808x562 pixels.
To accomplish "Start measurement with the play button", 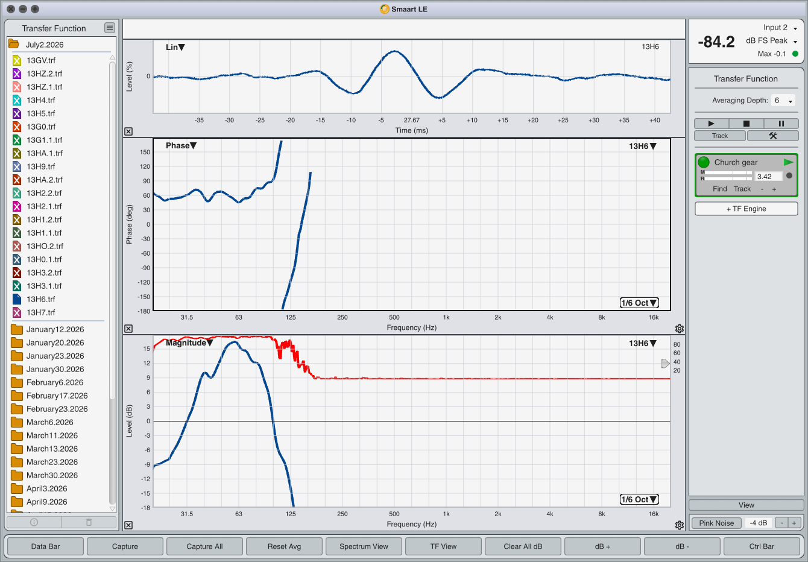I will tap(711, 124).
